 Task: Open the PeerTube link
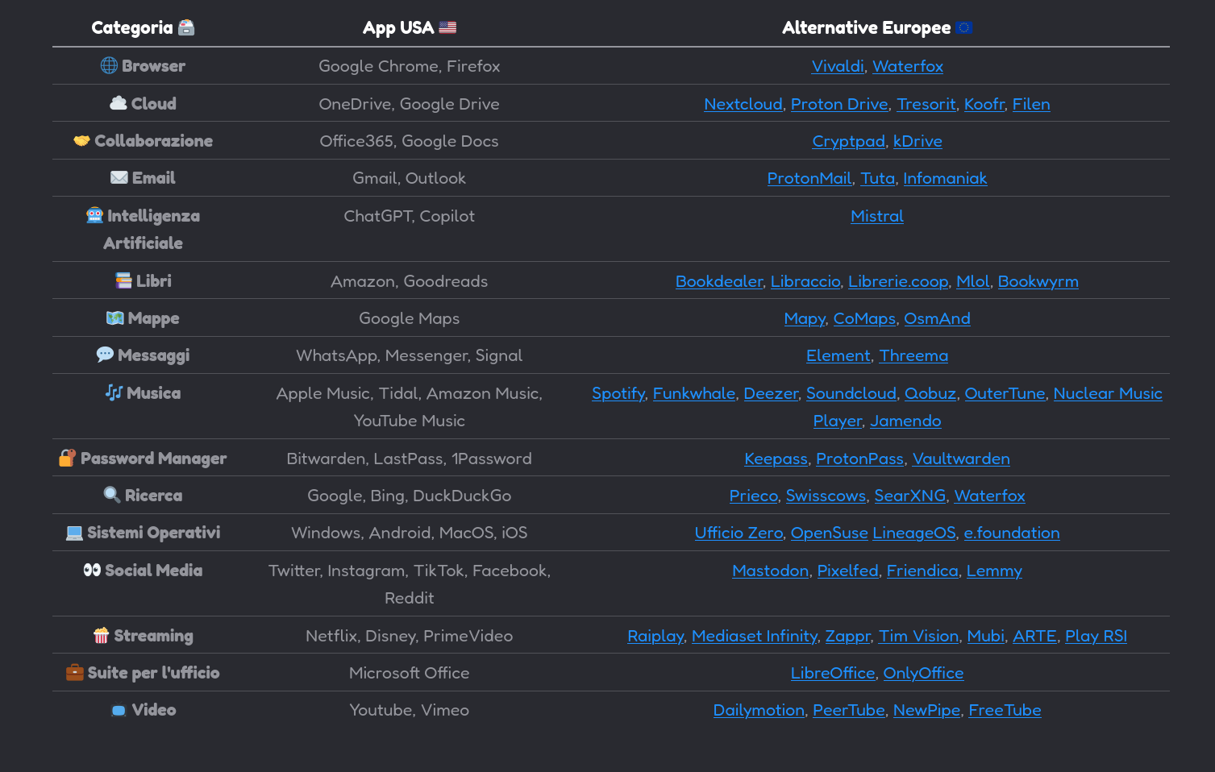click(x=849, y=710)
